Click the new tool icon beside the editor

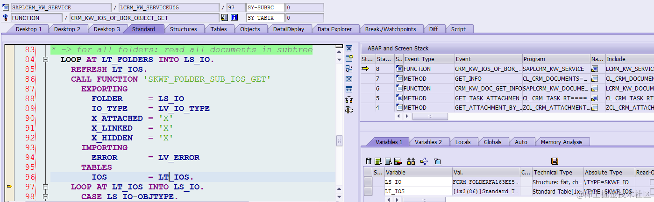(348, 59)
